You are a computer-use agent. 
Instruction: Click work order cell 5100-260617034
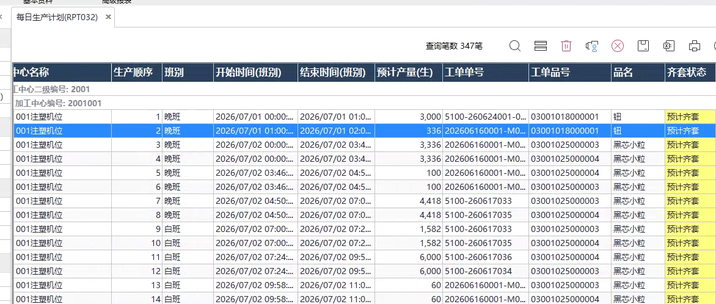click(x=486, y=271)
